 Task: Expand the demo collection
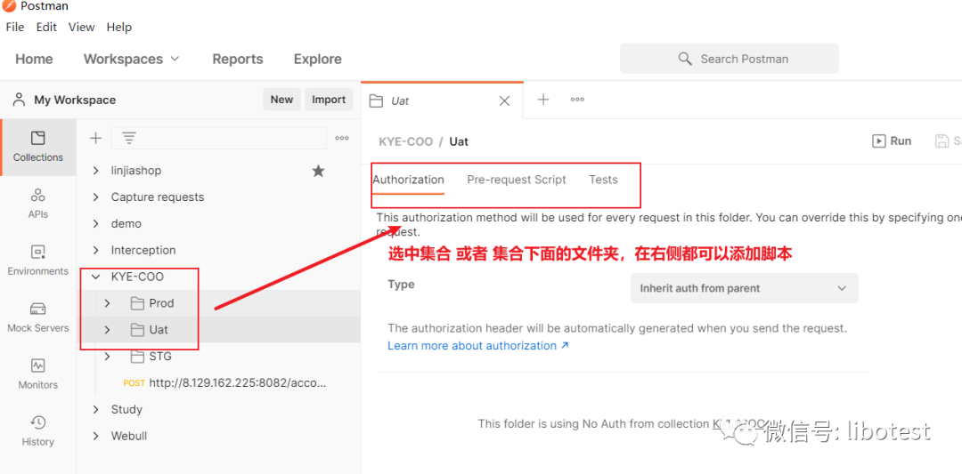[95, 223]
